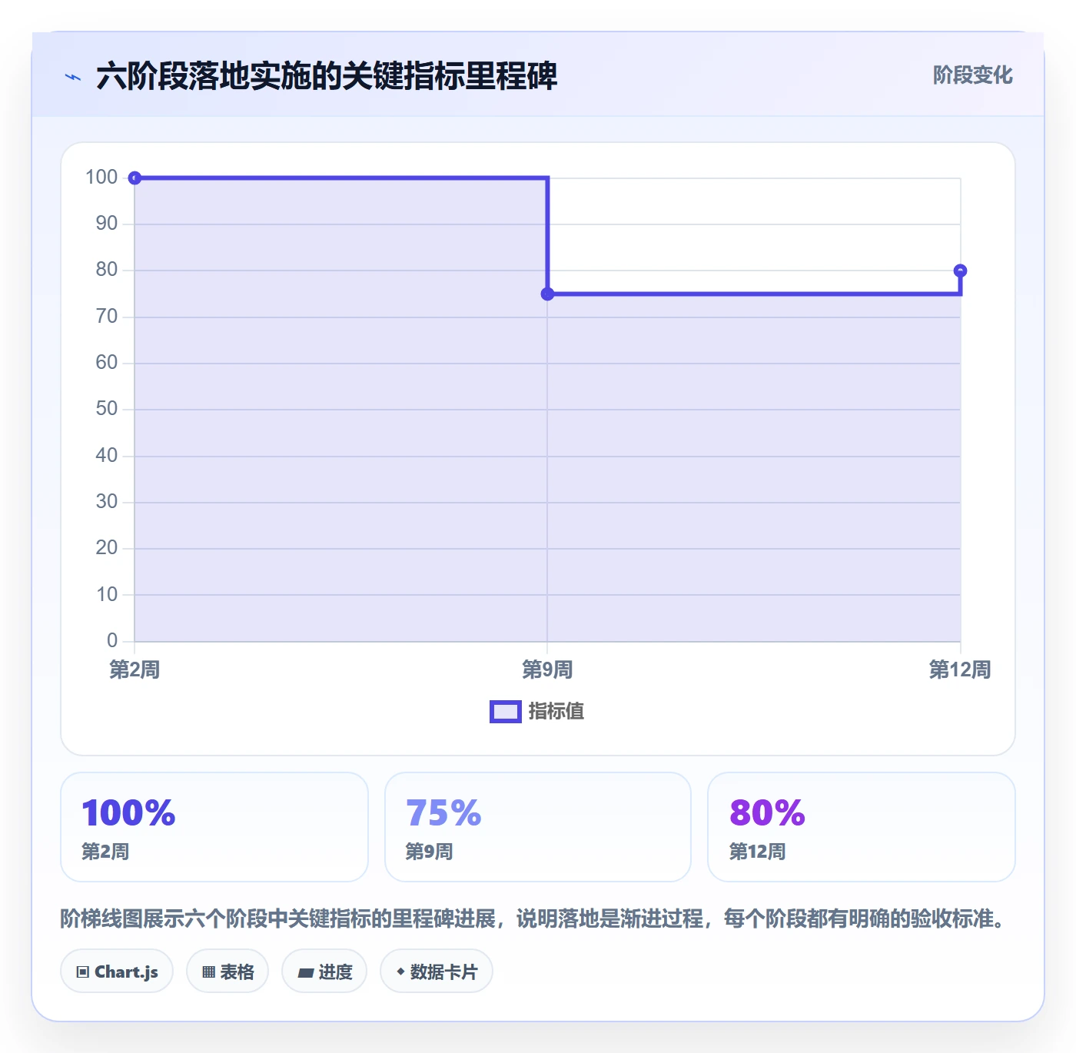1076x1053 pixels.
Task: Click the 第9周 x-axis label
Action: point(547,669)
